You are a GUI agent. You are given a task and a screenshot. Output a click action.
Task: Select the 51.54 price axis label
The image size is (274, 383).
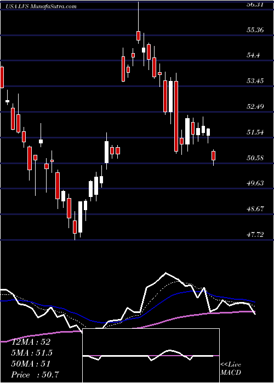pos(255,132)
